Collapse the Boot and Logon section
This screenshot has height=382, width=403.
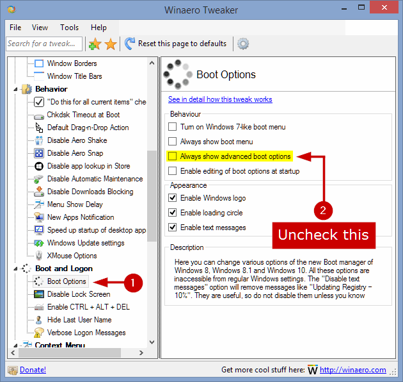pyautogui.click(x=16, y=269)
